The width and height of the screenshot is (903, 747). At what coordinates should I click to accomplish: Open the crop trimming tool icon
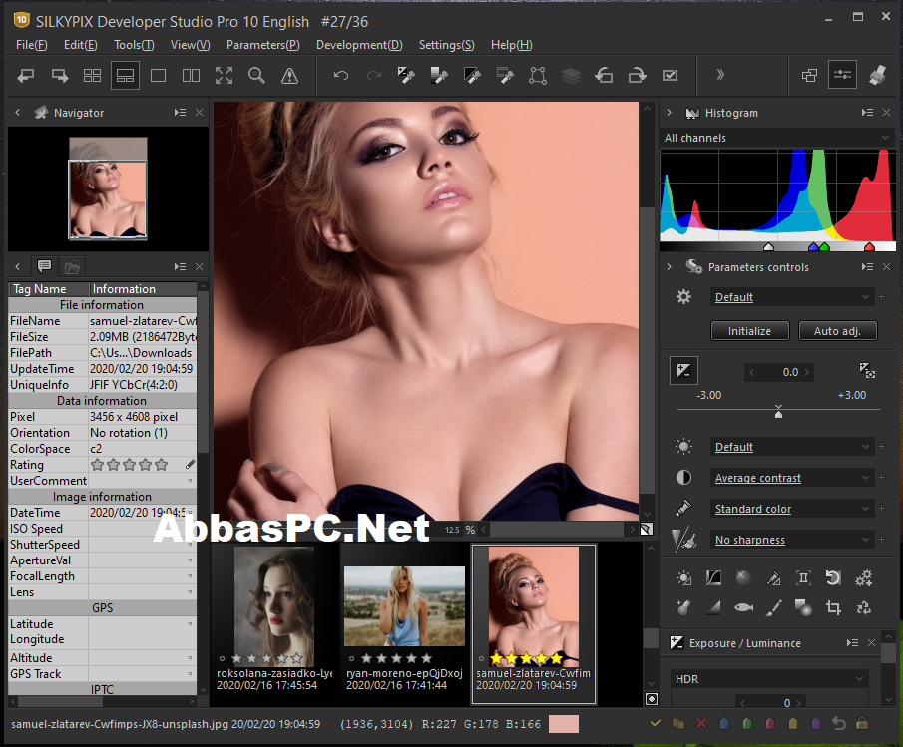(833, 607)
